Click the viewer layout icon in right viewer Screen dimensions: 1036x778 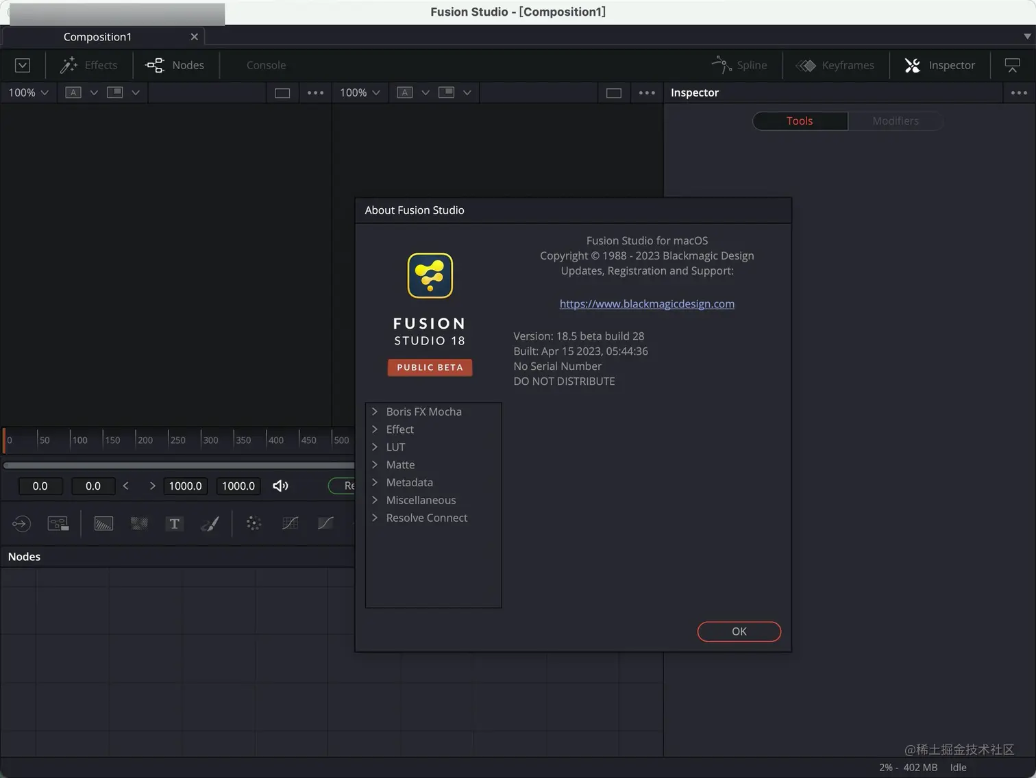[447, 92]
